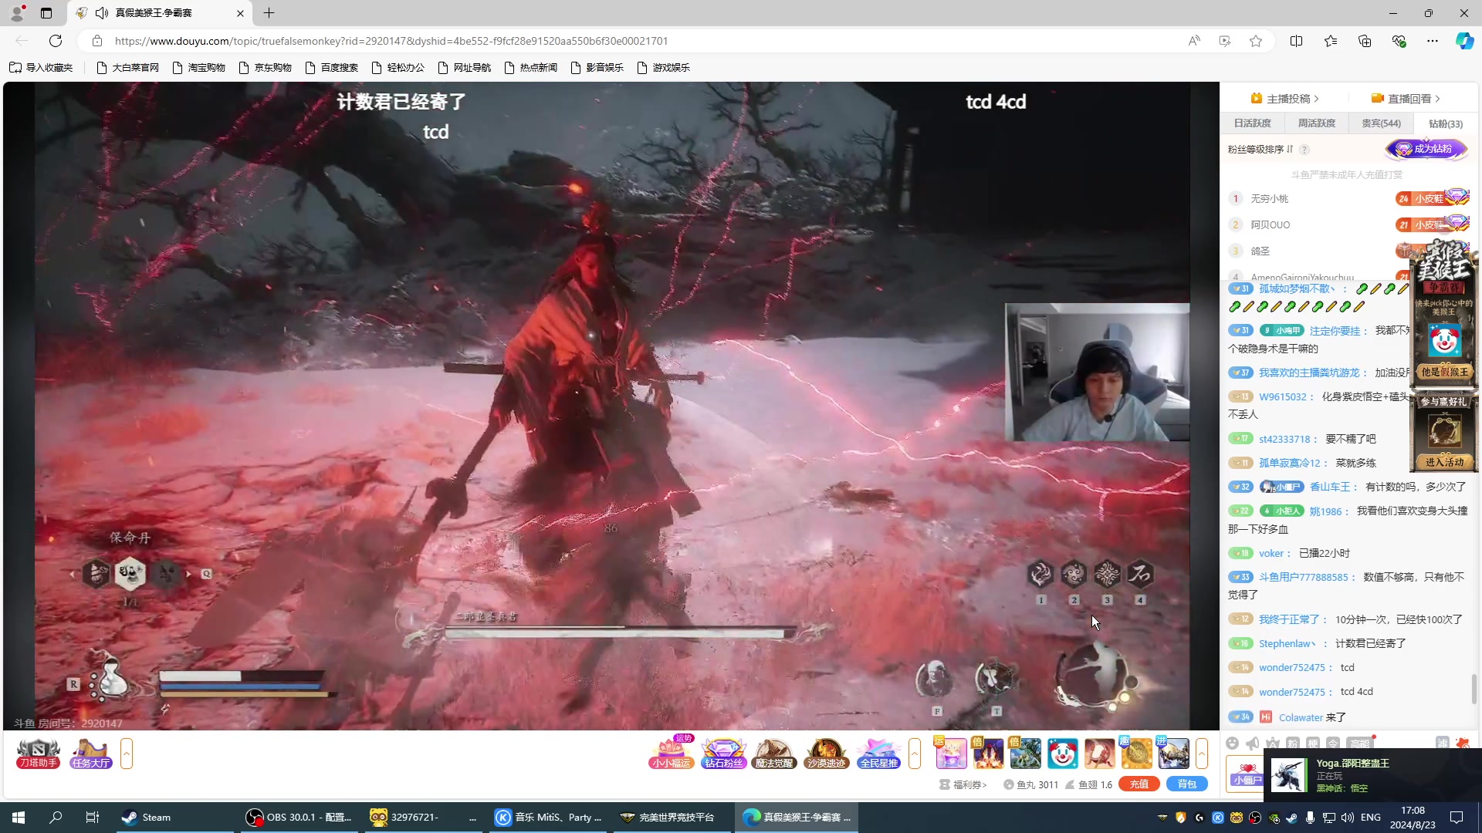Open the 导入收藏夹 import favorites item
Image resolution: width=1482 pixels, height=833 pixels.
41,68
